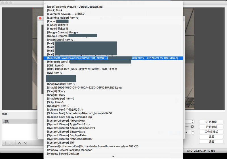Select [SystemUIServer] DisplaysExtra
This screenshot has width=227, height=159.
click(113, 135)
